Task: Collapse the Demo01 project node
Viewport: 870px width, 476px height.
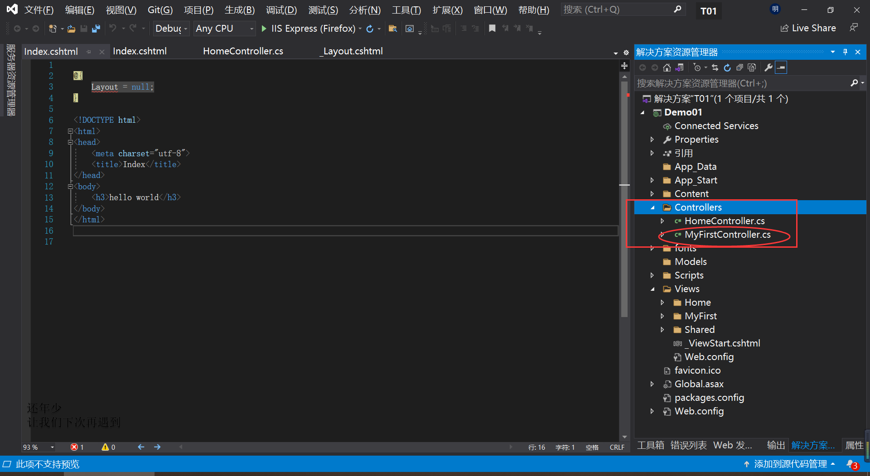Action: [643, 112]
